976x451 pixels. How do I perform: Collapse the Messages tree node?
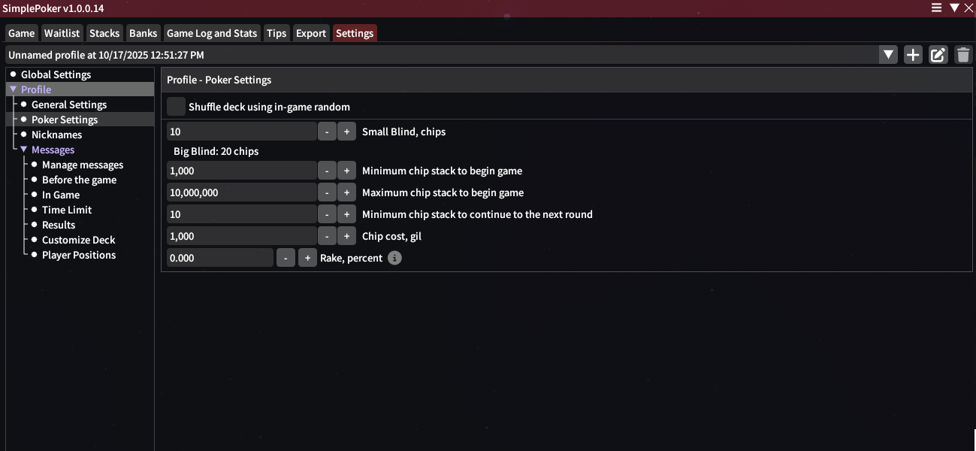coord(24,150)
